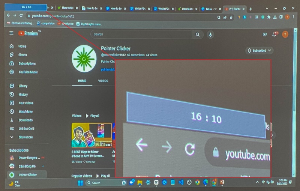Open Reviews and Rating bookmark
The height and width of the screenshot is (191, 300).
coord(20,23)
